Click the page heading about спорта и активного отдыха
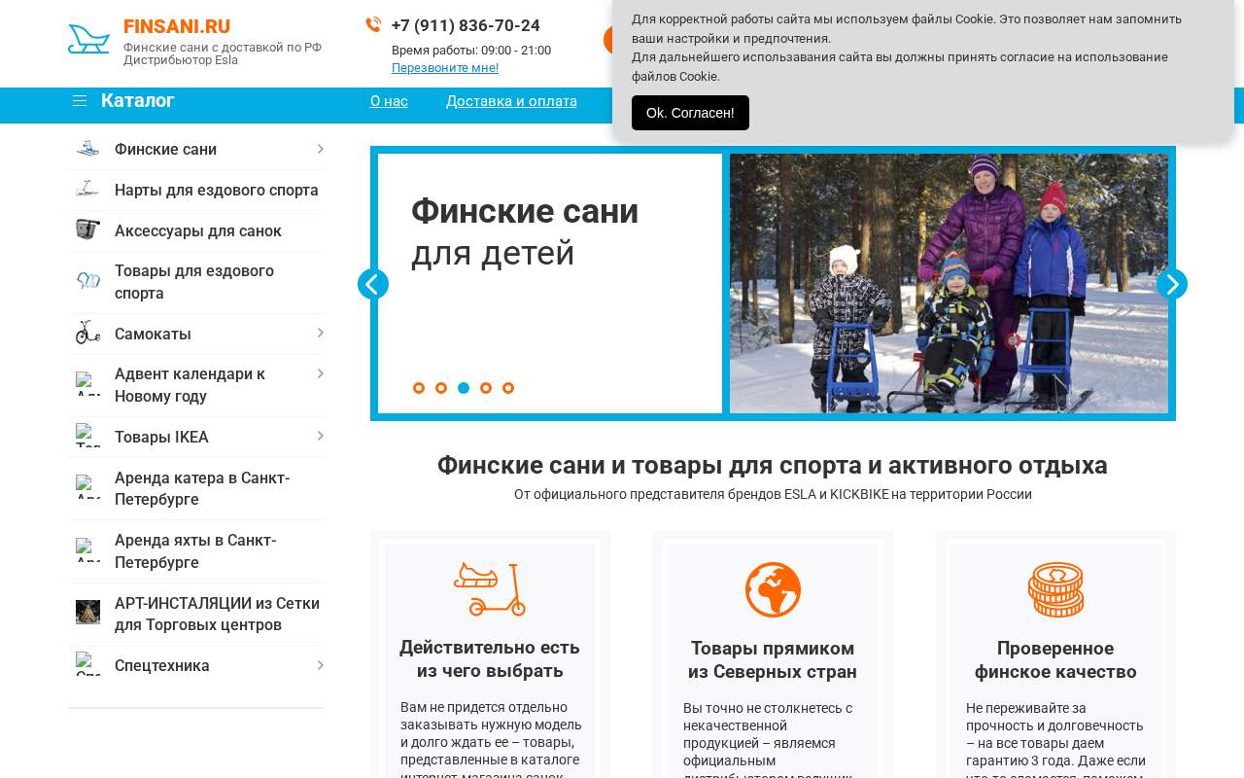 click(773, 465)
